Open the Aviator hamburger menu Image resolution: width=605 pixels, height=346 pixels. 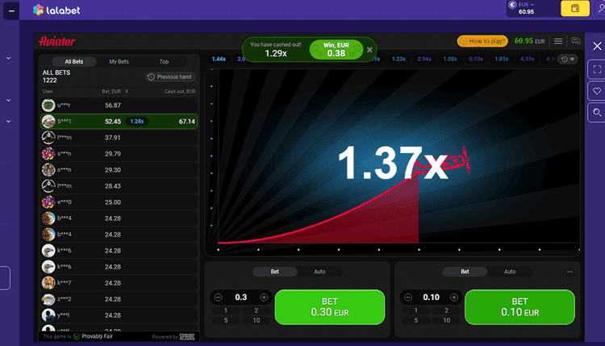click(558, 41)
